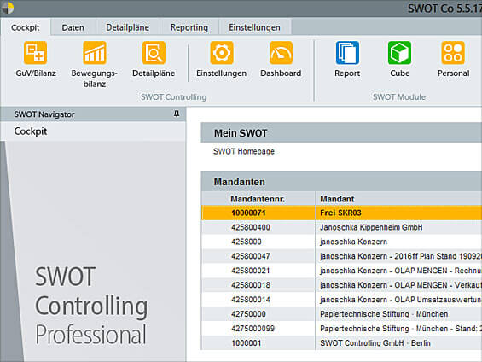Select OLAP Umsatzauswertung client row
The height and width of the screenshot is (362, 482).
coord(341,300)
